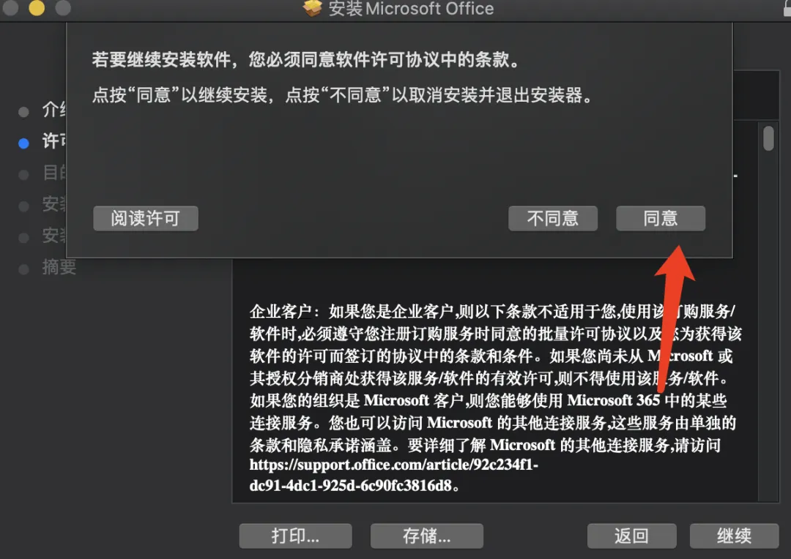Click the 不同意 (Disagree) button
Screen dimensions: 791x559
[x=553, y=218]
